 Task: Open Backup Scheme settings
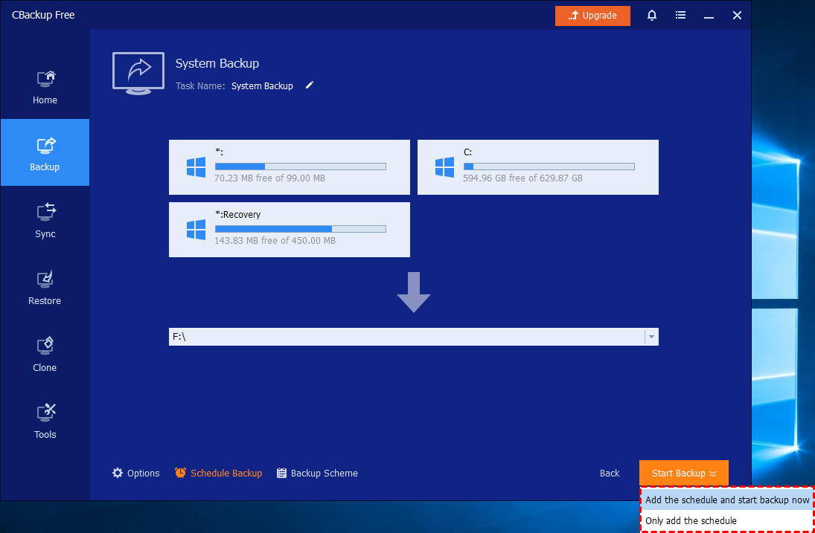pos(317,474)
